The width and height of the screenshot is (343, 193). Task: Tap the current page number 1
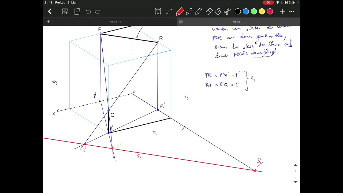[296, 171]
